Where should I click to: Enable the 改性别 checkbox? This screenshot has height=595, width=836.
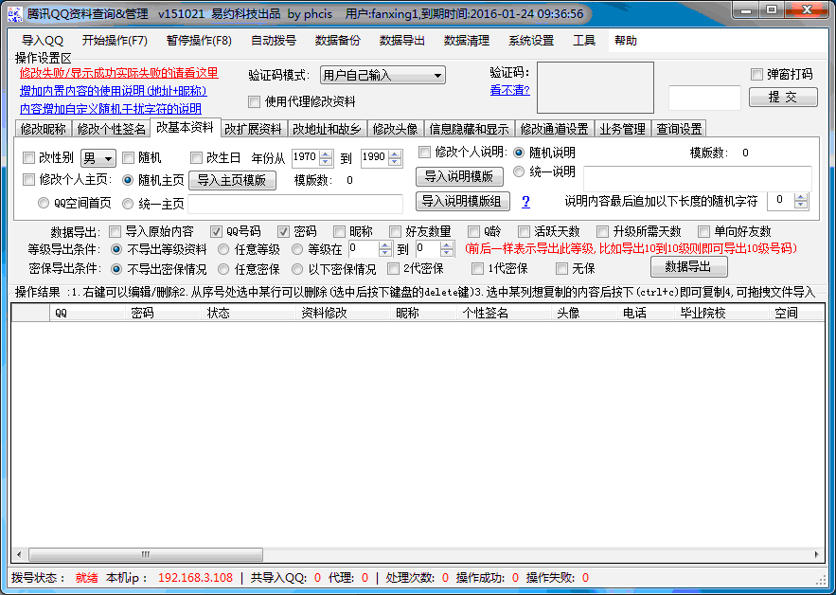click(x=28, y=157)
